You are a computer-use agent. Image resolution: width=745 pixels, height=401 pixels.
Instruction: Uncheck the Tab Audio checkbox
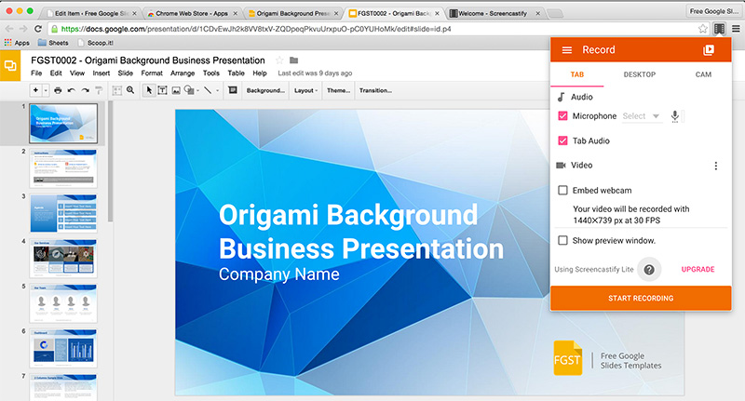pos(562,140)
